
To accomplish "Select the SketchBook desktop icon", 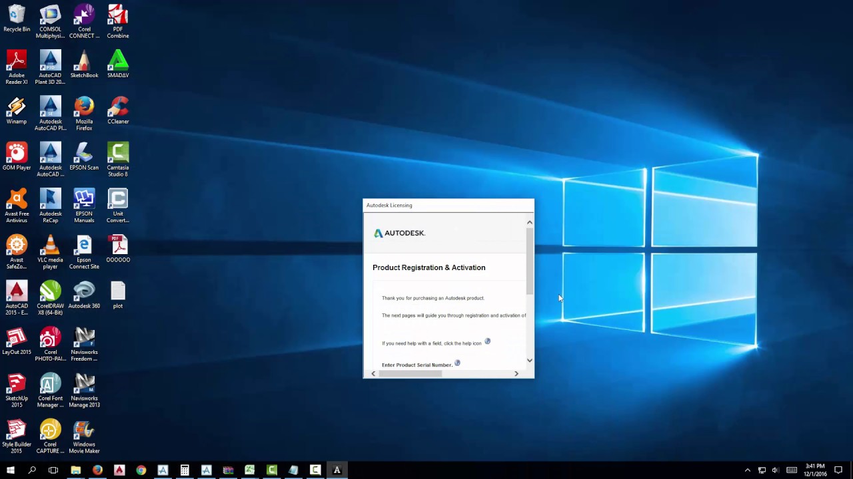I will coord(84,64).
